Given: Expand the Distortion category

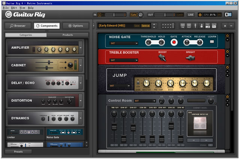Looking at the screenshot, I should click(x=81, y=100).
